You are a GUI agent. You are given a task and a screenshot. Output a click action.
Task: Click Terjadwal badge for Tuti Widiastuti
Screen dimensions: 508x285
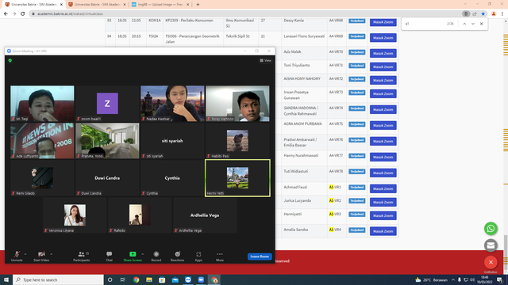[356, 172]
